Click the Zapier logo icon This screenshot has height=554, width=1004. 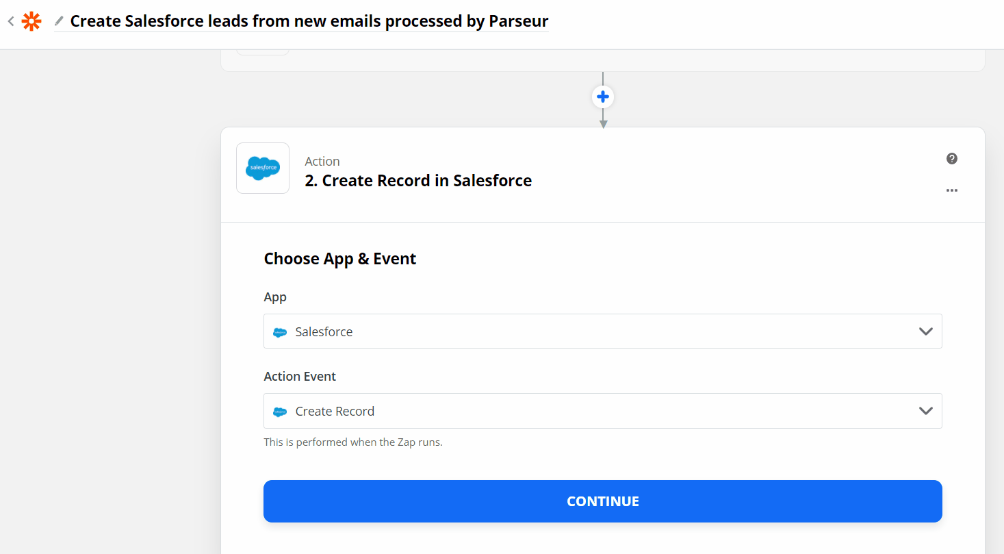pyautogui.click(x=31, y=21)
